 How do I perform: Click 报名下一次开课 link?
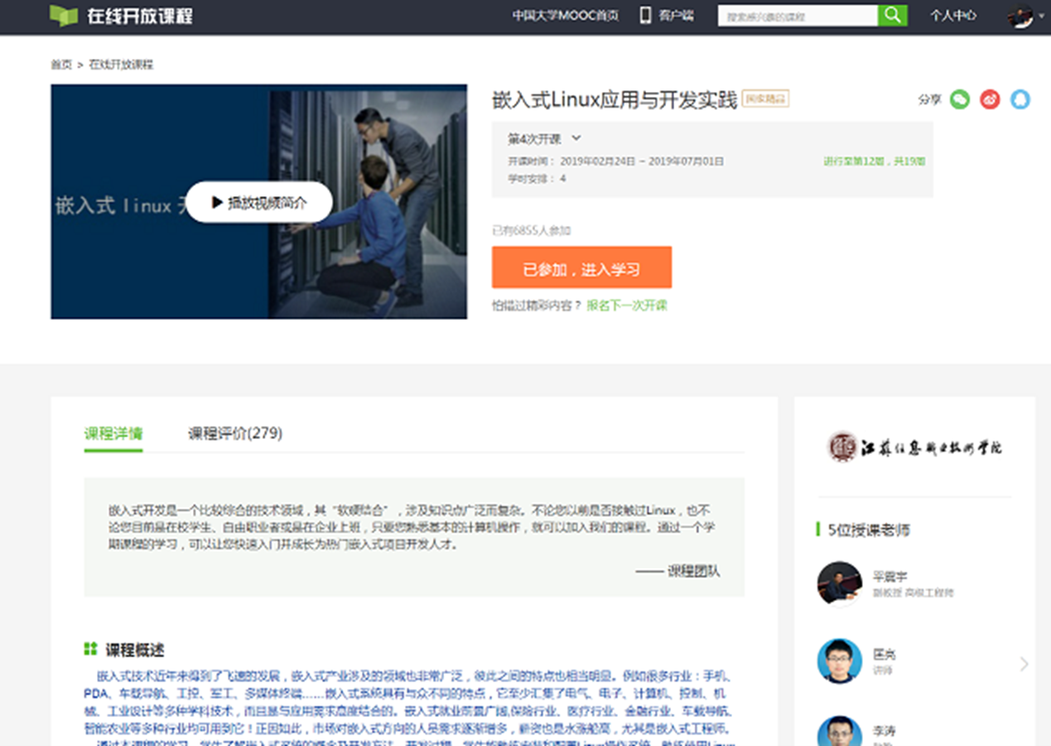coord(626,306)
